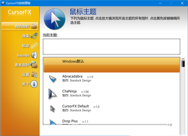Select the CursorFX Default theme name
The image size is (188, 136).
point(76,106)
